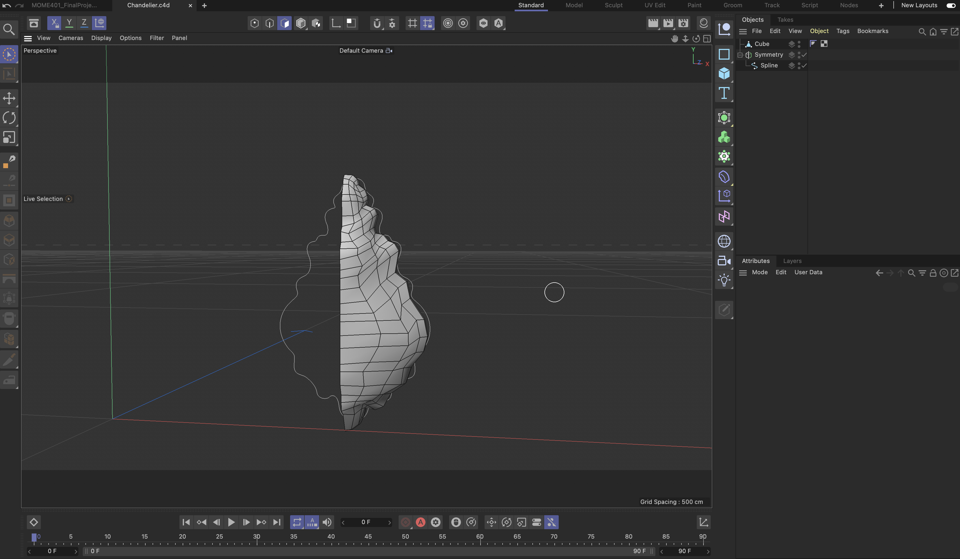
Task: Switch to the Sculpt layout tab
Action: point(613,5)
